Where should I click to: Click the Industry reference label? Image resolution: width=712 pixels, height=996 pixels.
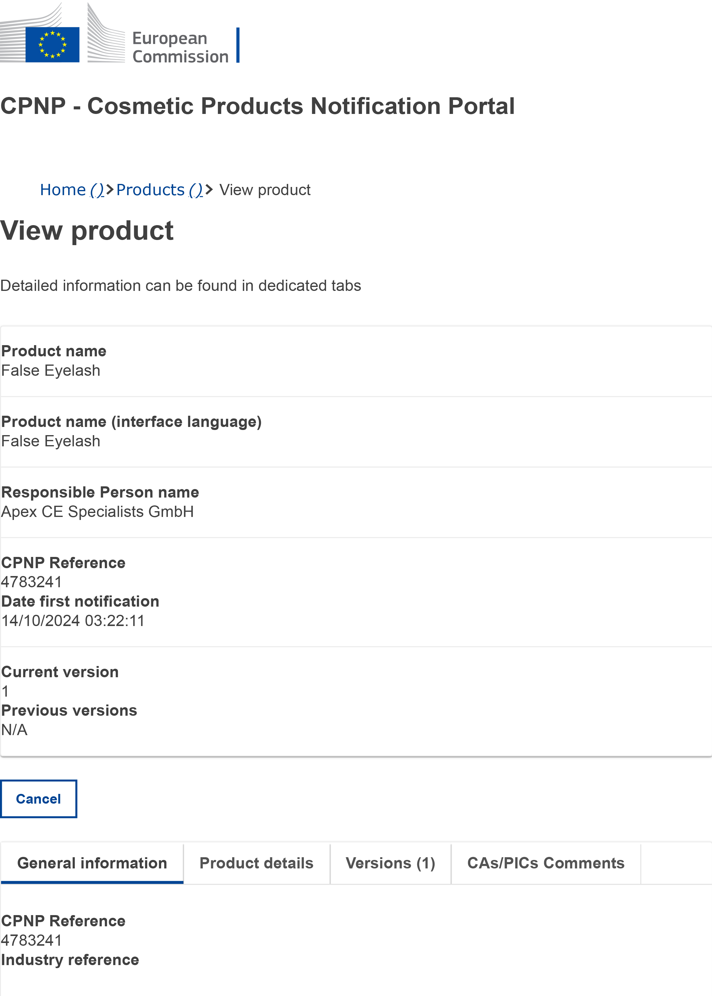[x=70, y=960]
